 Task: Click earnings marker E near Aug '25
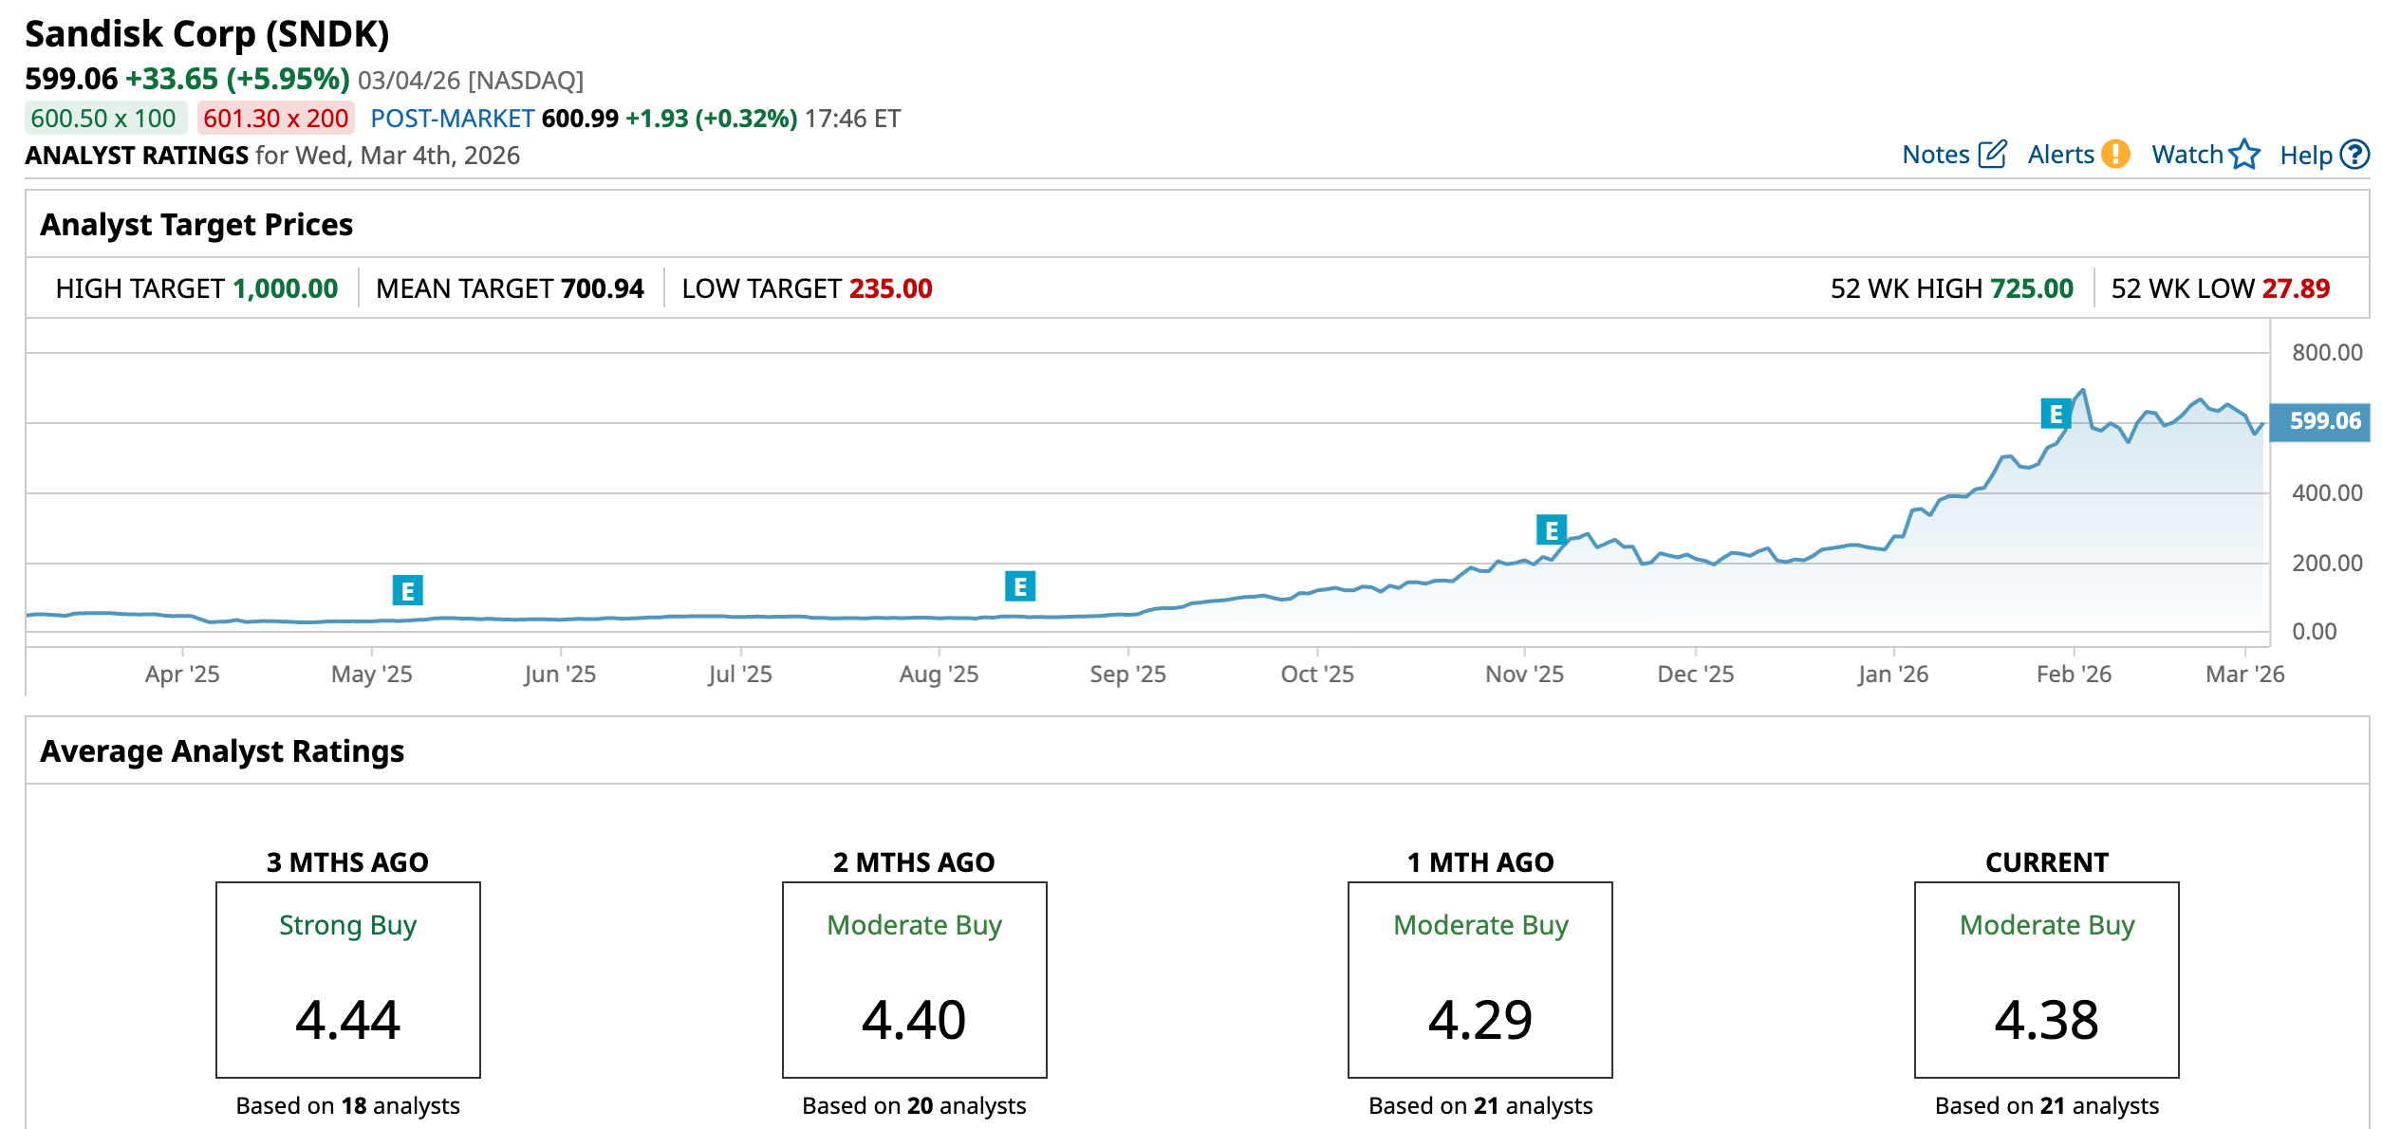pos(1020,586)
